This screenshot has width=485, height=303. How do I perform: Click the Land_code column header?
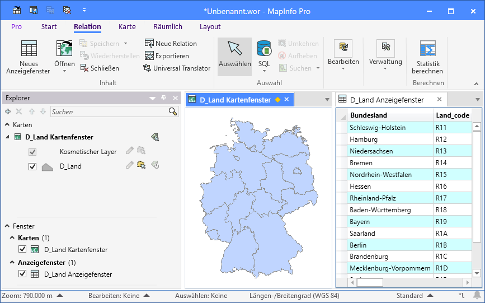tap(453, 115)
